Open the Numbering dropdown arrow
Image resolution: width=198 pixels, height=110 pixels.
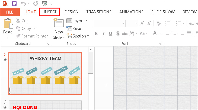(x=184, y=23)
